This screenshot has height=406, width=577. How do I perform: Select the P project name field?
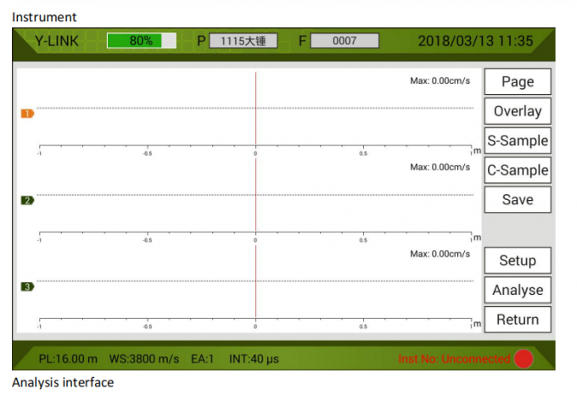243,41
